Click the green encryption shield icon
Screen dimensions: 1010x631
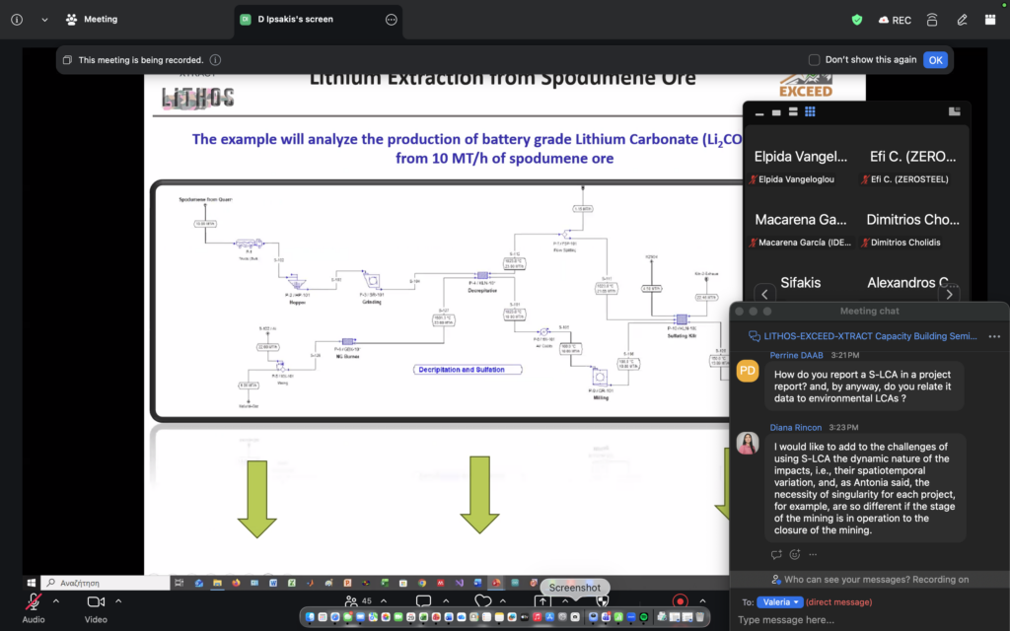pyautogui.click(x=857, y=20)
